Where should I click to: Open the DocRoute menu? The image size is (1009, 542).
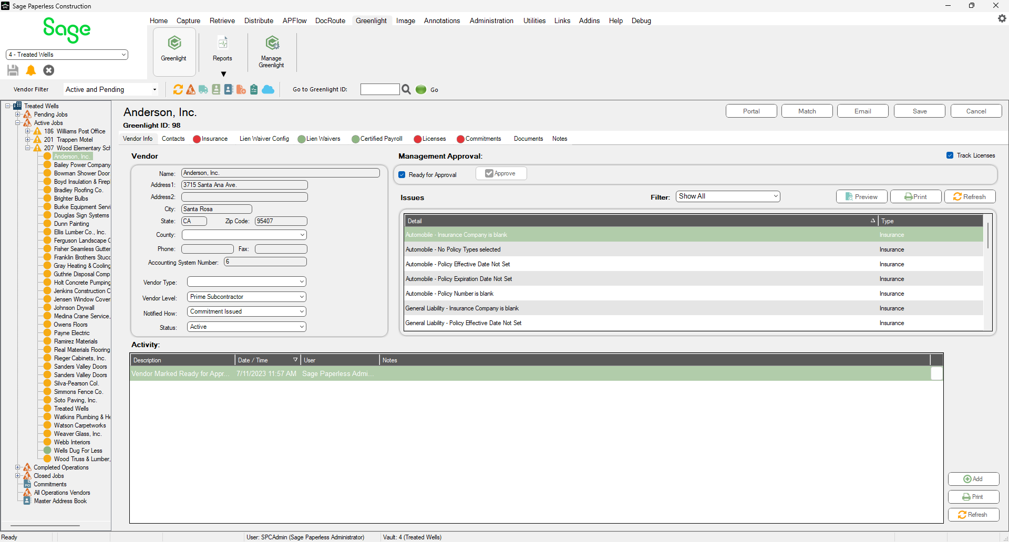pyautogui.click(x=330, y=20)
